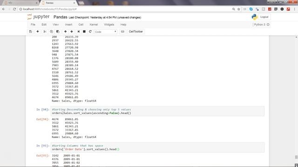Click the Logout button

(264, 17)
